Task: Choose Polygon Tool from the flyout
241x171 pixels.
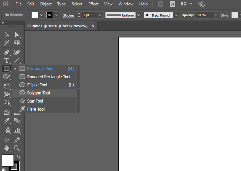Action: pyautogui.click(x=38, y=93)
